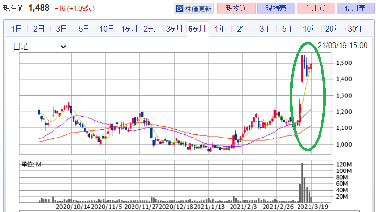Switch chart to 2年 period
Viewport: 376px width, 212px height.
pyautogui.click(x=243, y=29)
